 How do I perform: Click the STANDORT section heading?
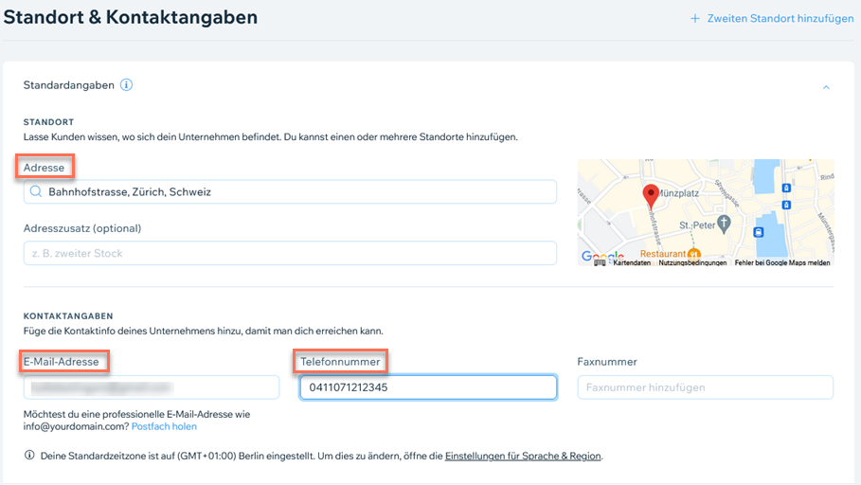[48, 122]
